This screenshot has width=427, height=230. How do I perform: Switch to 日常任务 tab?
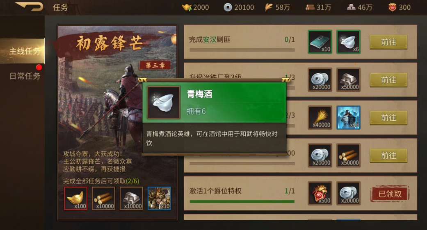[25, 76]
